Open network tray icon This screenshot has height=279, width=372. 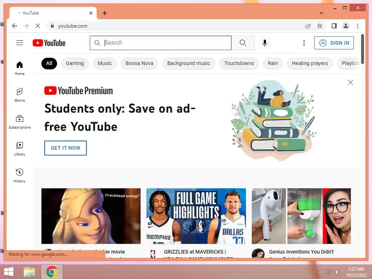click(329, 272)
